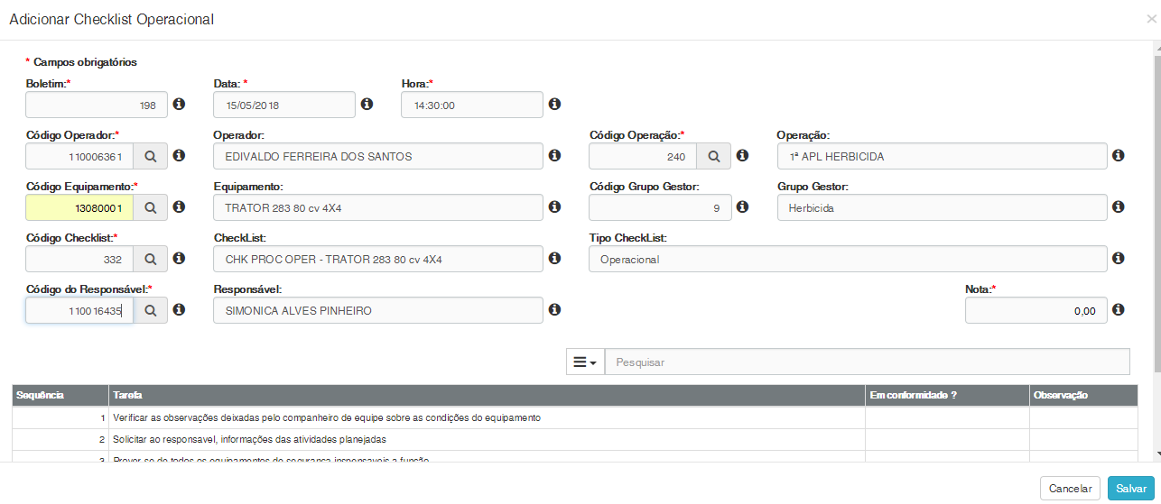Click magnifier next to Código Equipamento
The width and height of the screenshot is (1161, 504).
[151, 208]
